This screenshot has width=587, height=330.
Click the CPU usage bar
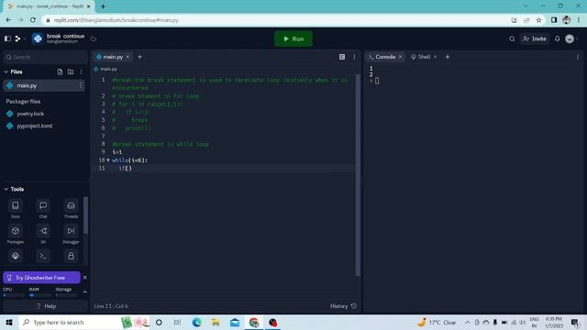[x=14, y=295]
